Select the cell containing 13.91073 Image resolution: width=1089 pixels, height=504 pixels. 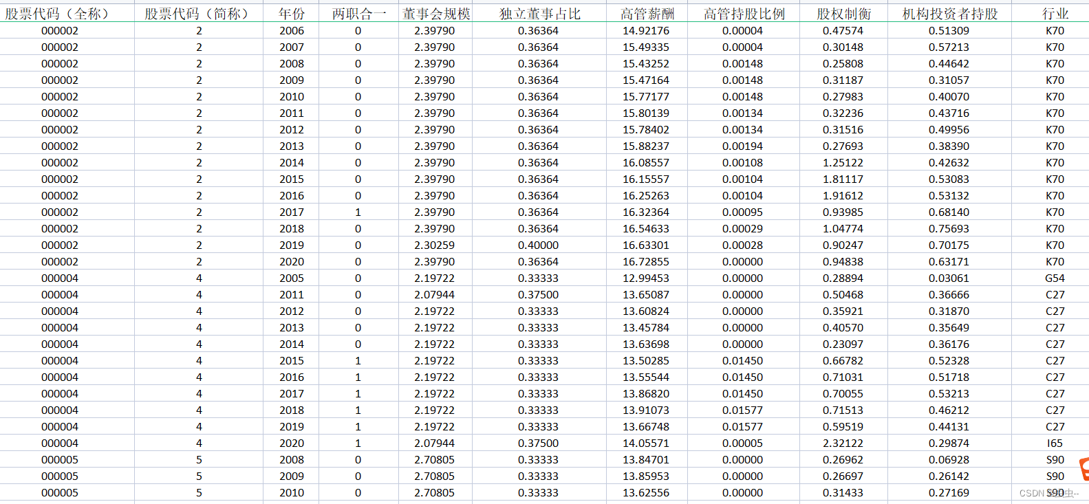click(647, 410)
